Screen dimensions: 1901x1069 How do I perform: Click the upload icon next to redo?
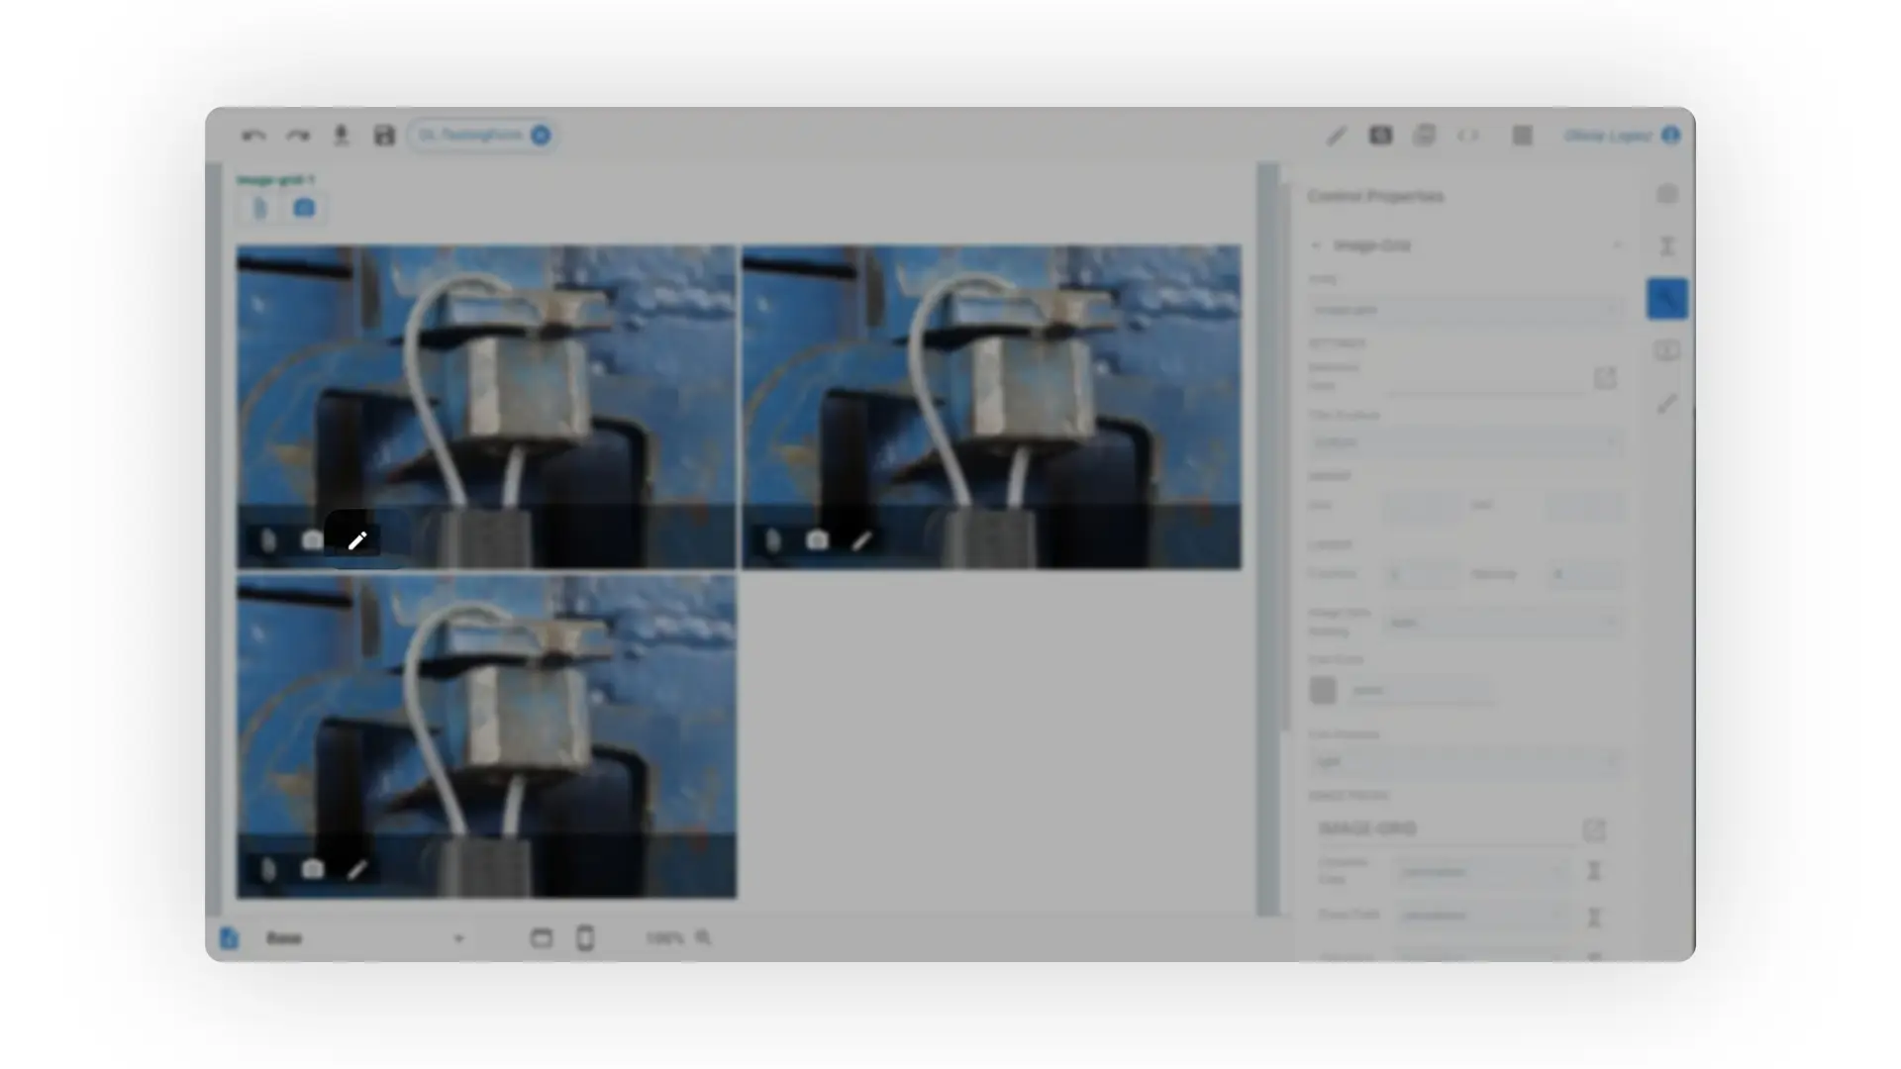coord(341,136)
